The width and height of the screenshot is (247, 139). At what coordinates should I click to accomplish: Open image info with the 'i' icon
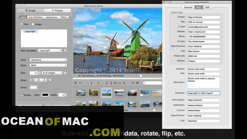coord(98,83)
